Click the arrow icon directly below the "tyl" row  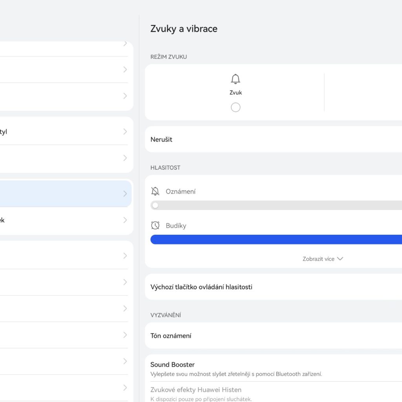[x=125, y=158]
